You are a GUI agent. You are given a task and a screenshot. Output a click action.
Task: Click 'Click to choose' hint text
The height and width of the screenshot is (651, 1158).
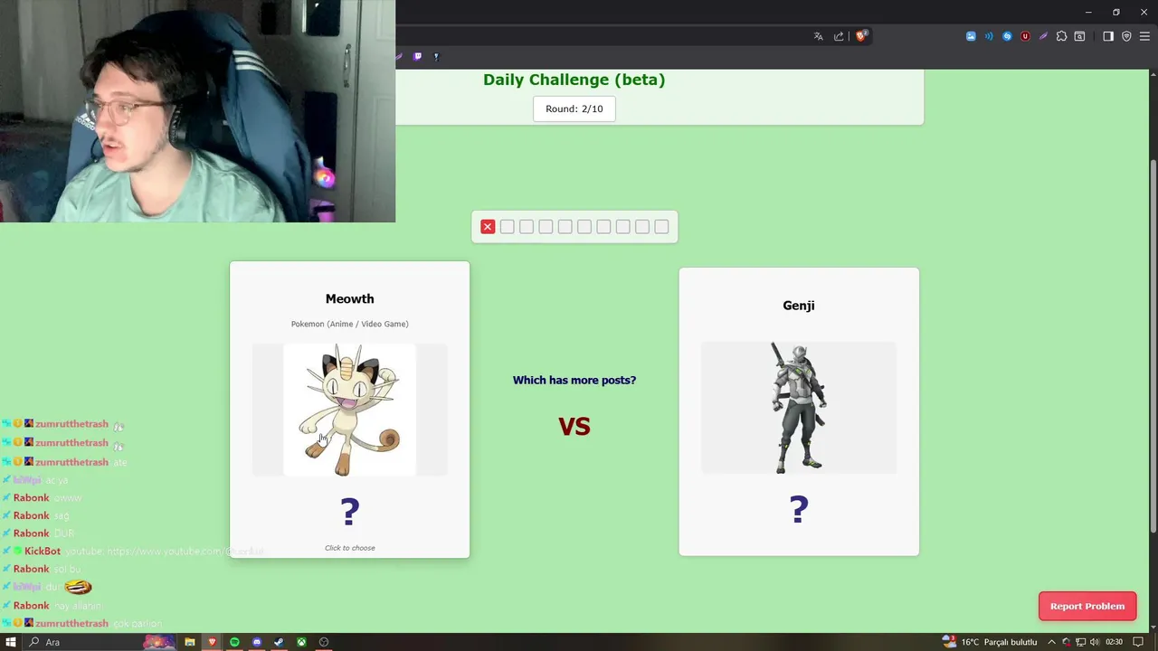pos(350,548)
